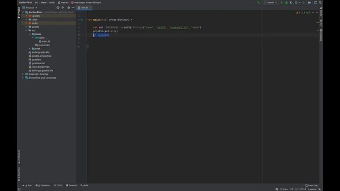Click the green build hammer icon
The height and width of the screenshot is (191, 340).
259,3
